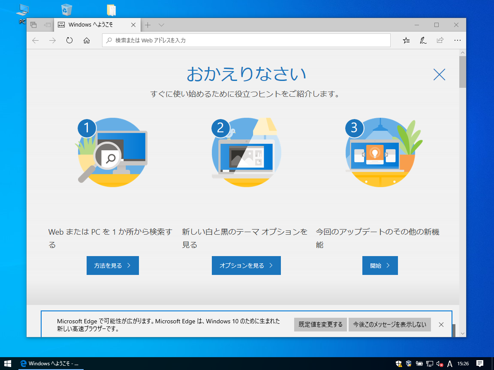
Task: Select the folder icon on the desktop
Action: click(x=111, y=10)
